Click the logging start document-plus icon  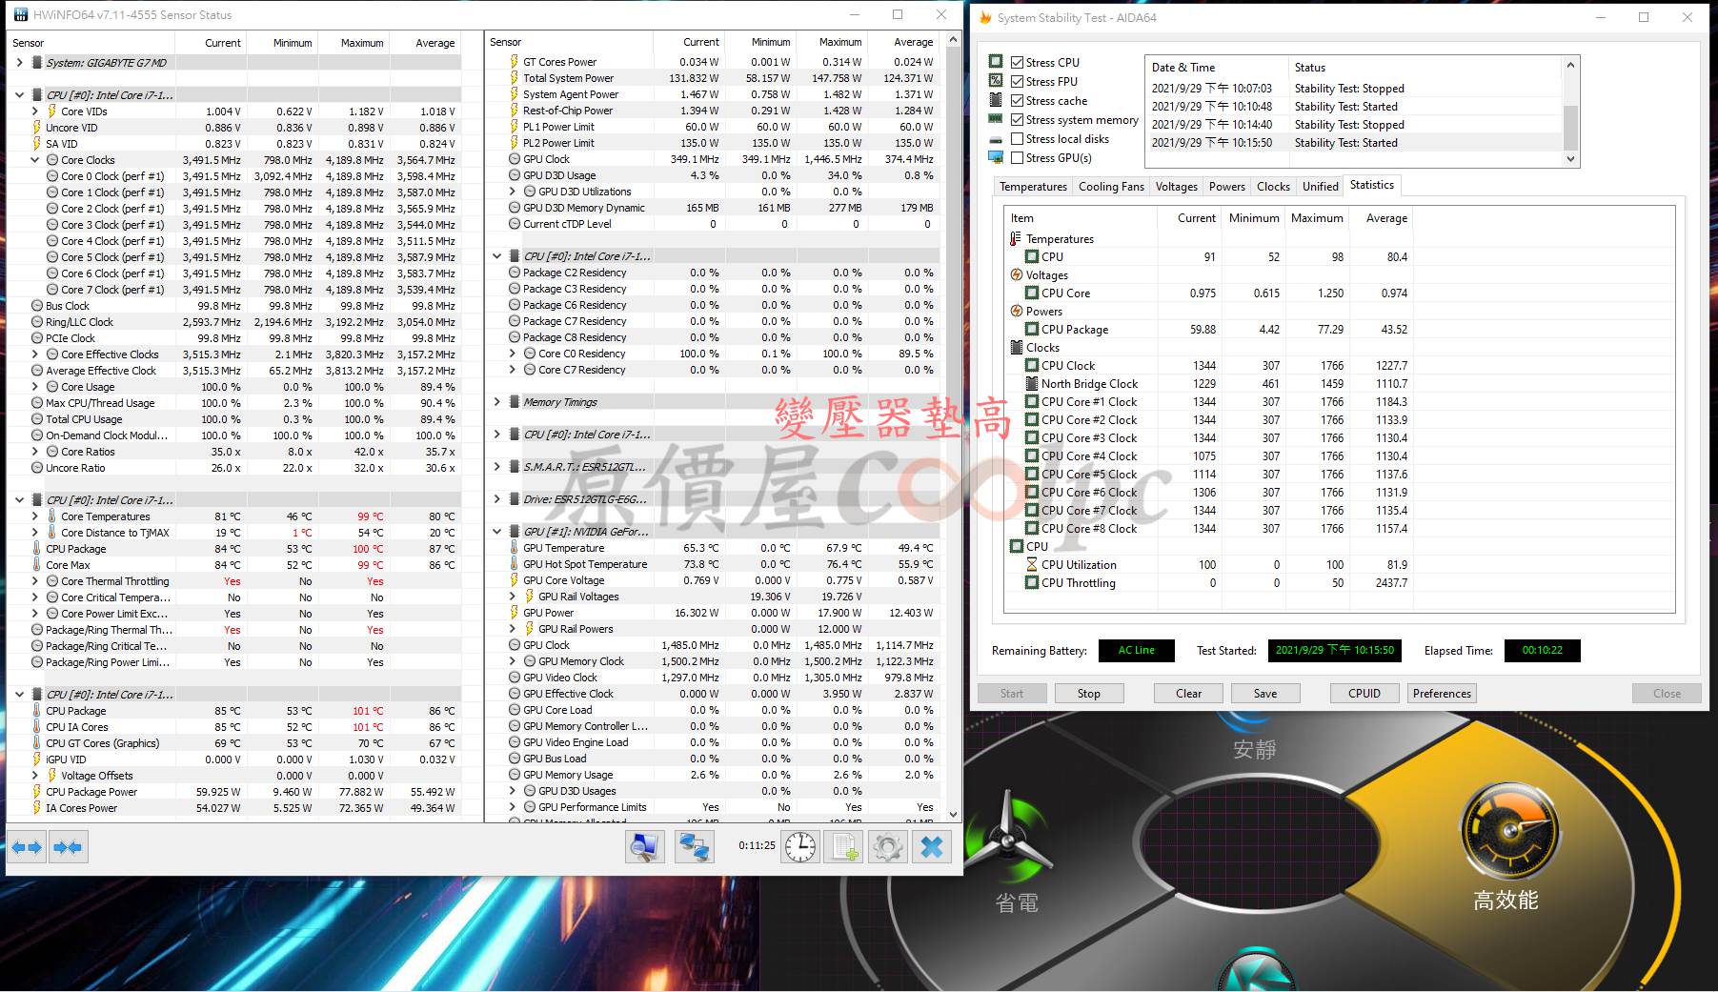(844, 846)
